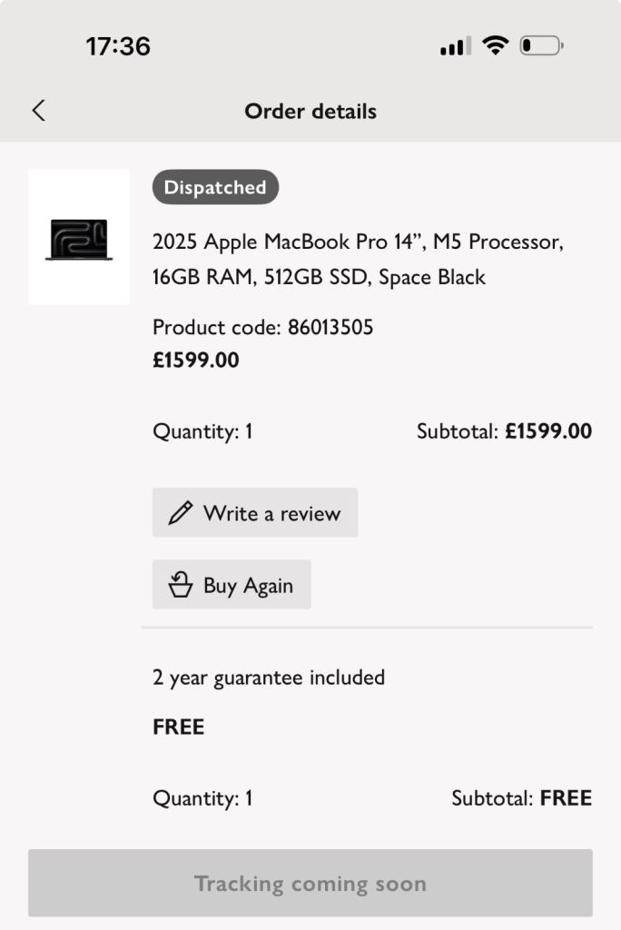Tap the 2 year guarantee included text

click(x=269, y=678)
